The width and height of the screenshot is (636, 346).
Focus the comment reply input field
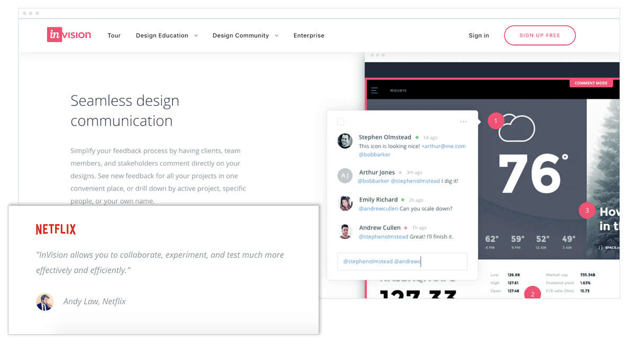click(402, 261)
